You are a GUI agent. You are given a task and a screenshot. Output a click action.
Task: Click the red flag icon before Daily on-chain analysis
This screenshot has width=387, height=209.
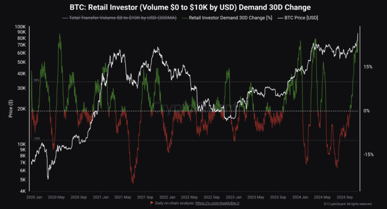(152, 203)
